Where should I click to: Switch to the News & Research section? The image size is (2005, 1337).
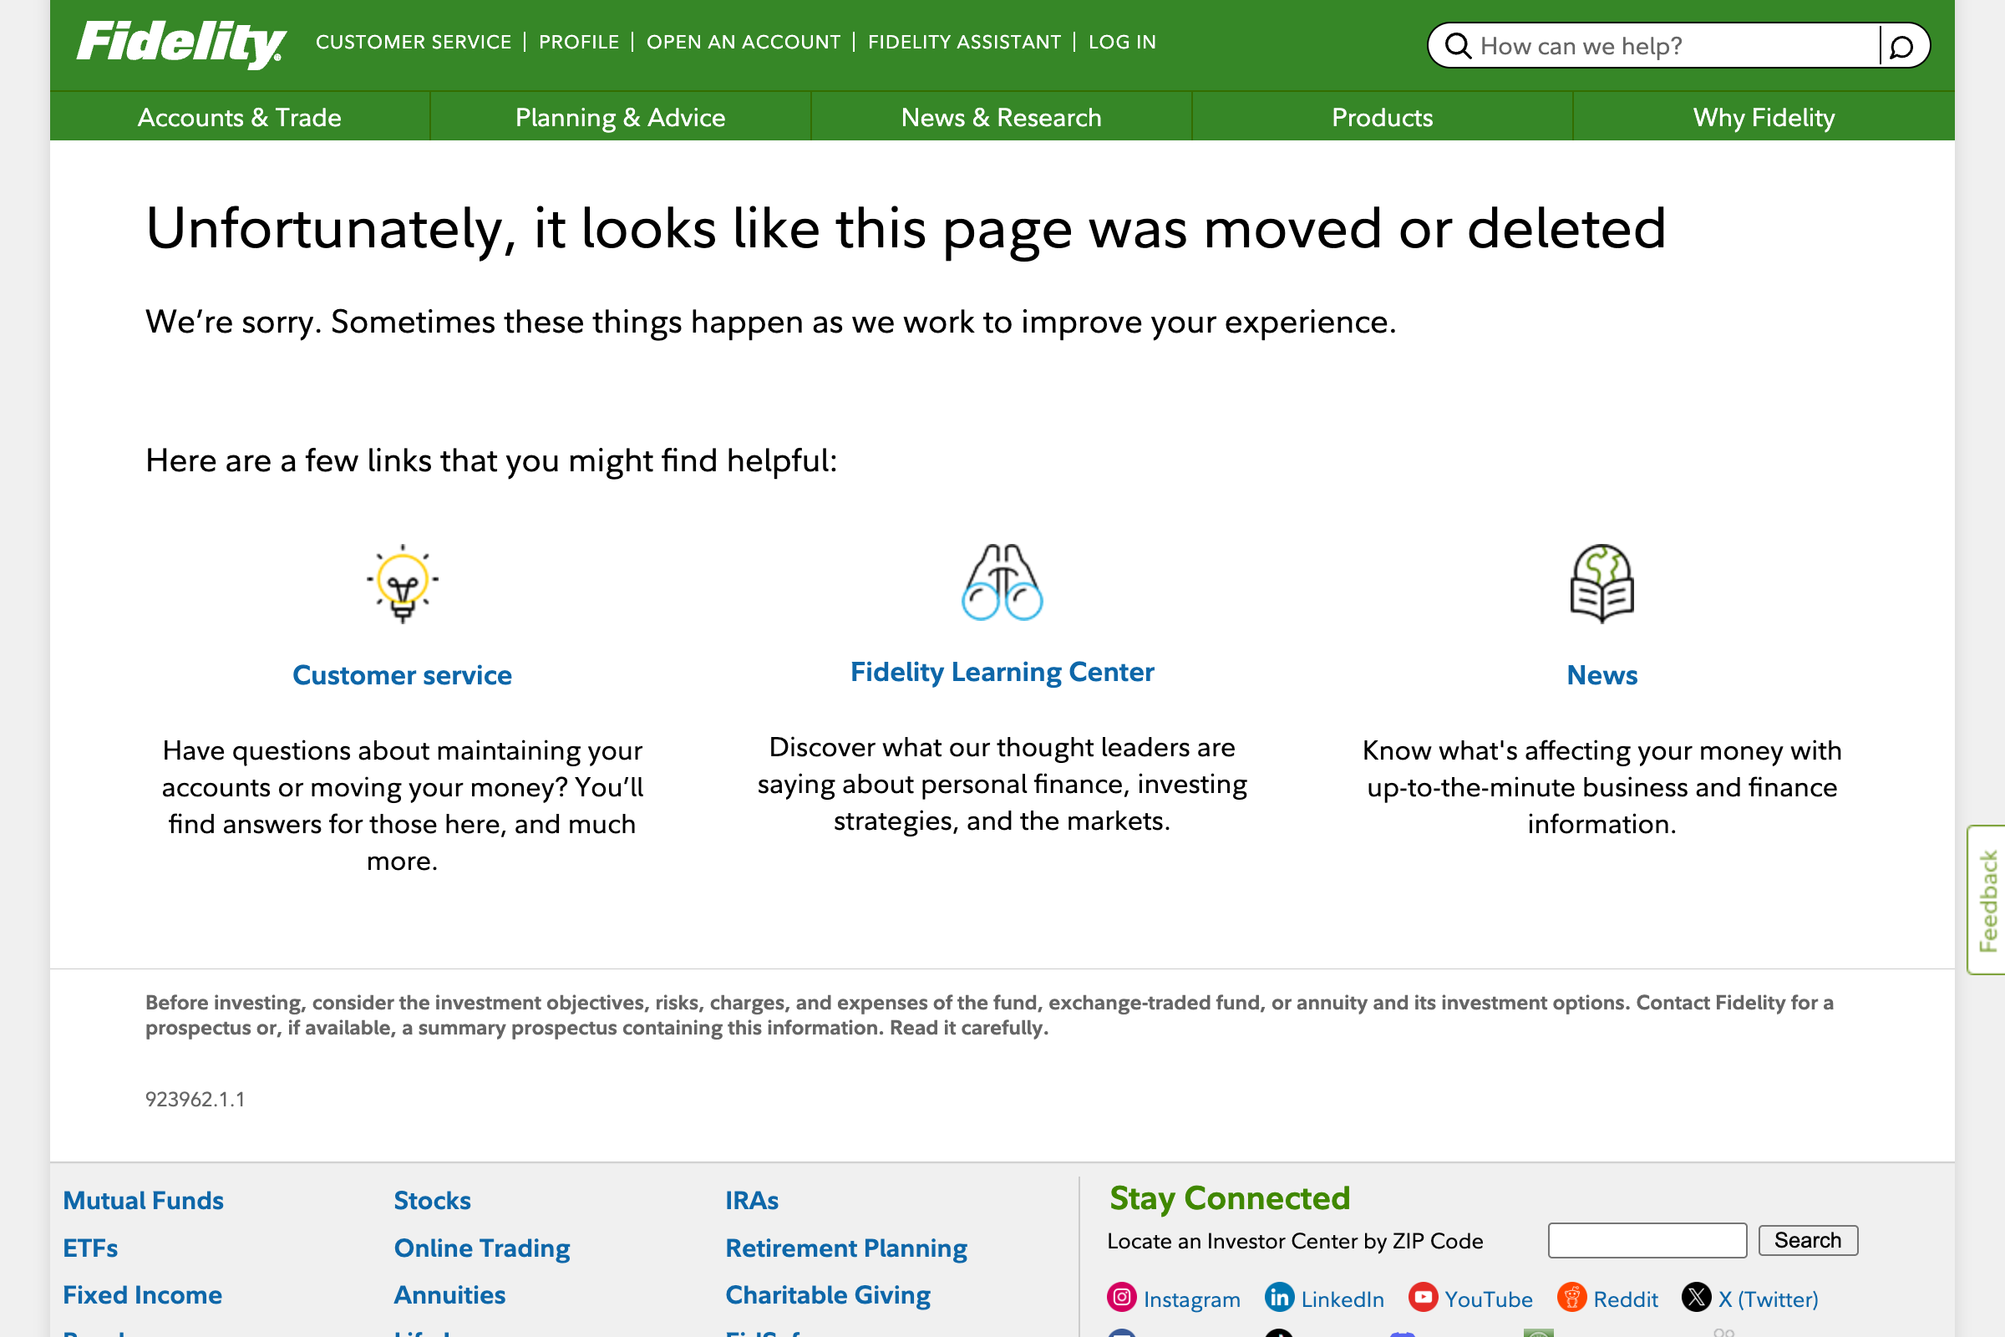[1001, 117]
